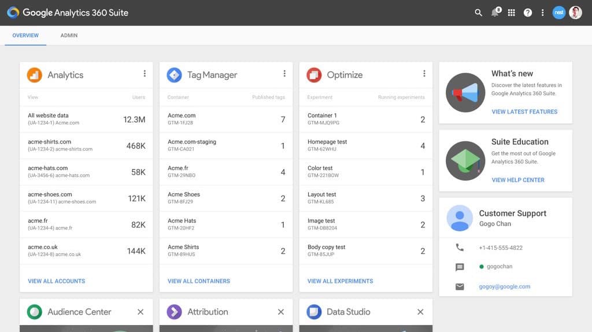The width and height of the screenshot is (592, 332).
Task: Click the Suite Education graduation cap icon
Action: click(x=465, y=161)
